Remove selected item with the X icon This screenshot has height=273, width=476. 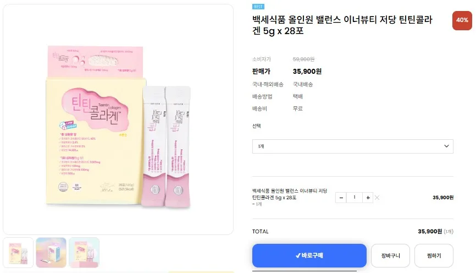pos(377,198)
